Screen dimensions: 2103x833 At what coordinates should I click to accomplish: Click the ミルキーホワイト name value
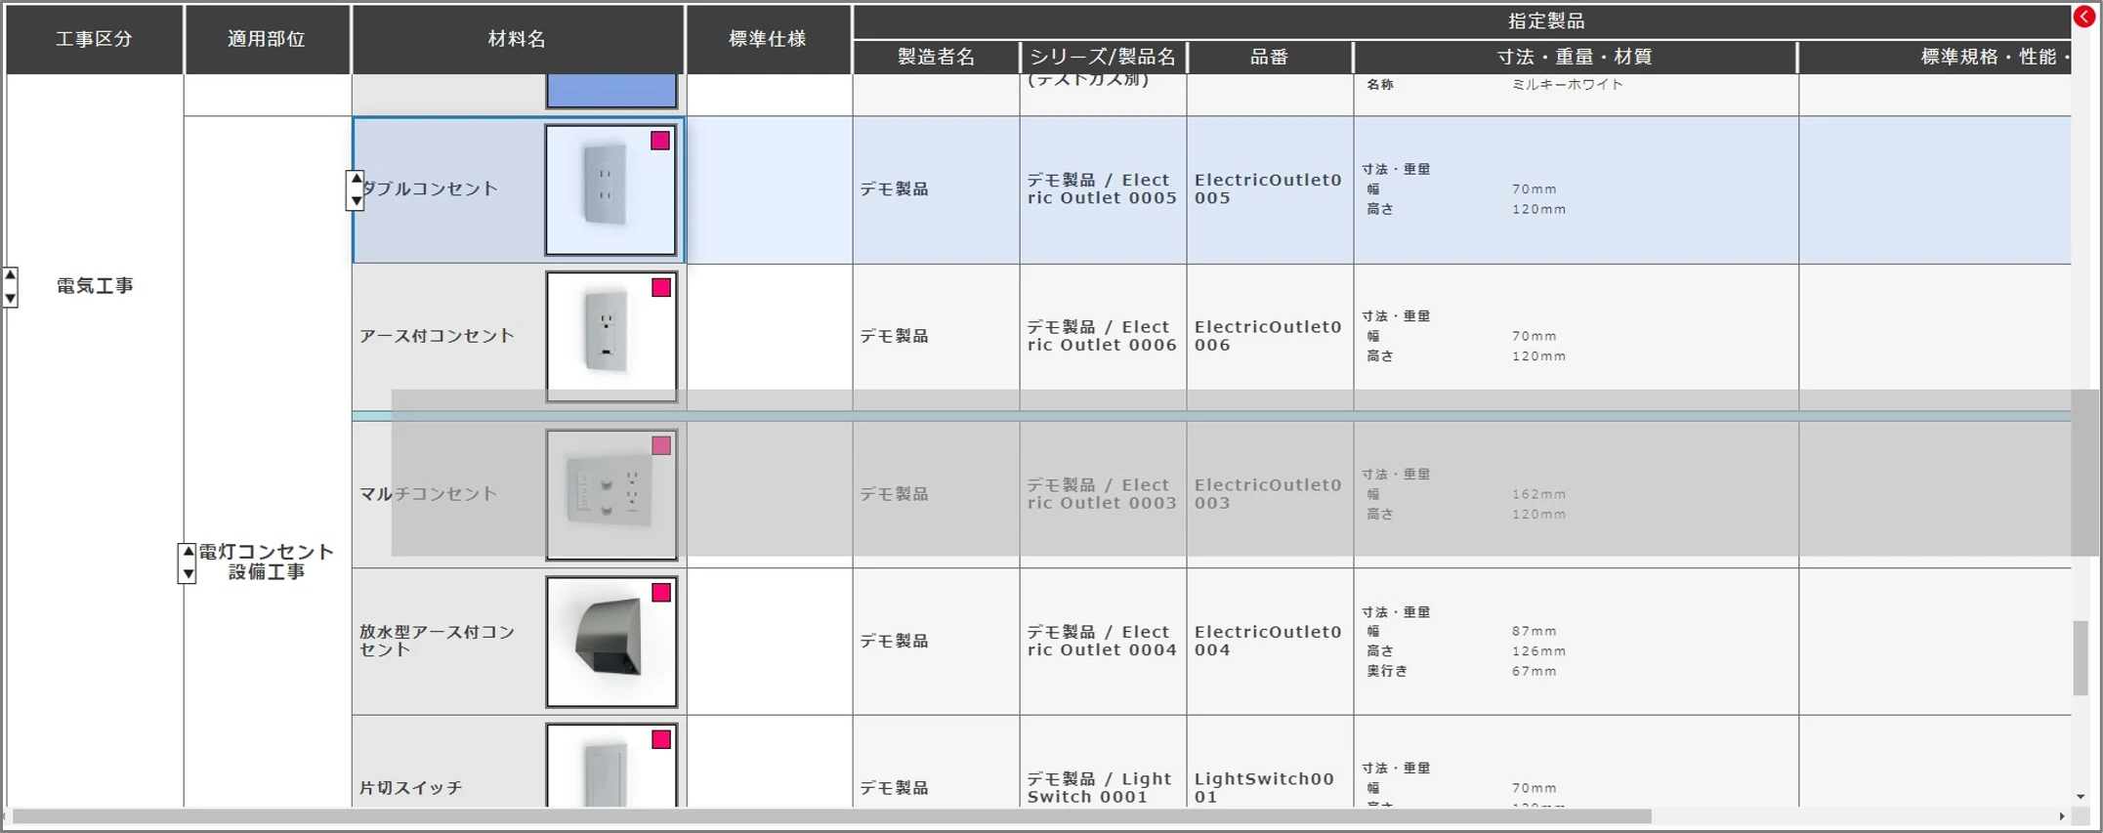(1568, 85)
